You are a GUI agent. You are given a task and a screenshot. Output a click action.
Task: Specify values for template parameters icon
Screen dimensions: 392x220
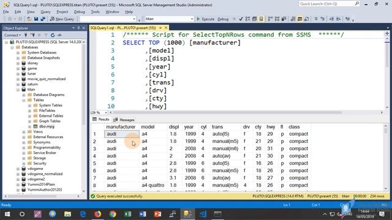pyautogui.click(x=347, y=19)
